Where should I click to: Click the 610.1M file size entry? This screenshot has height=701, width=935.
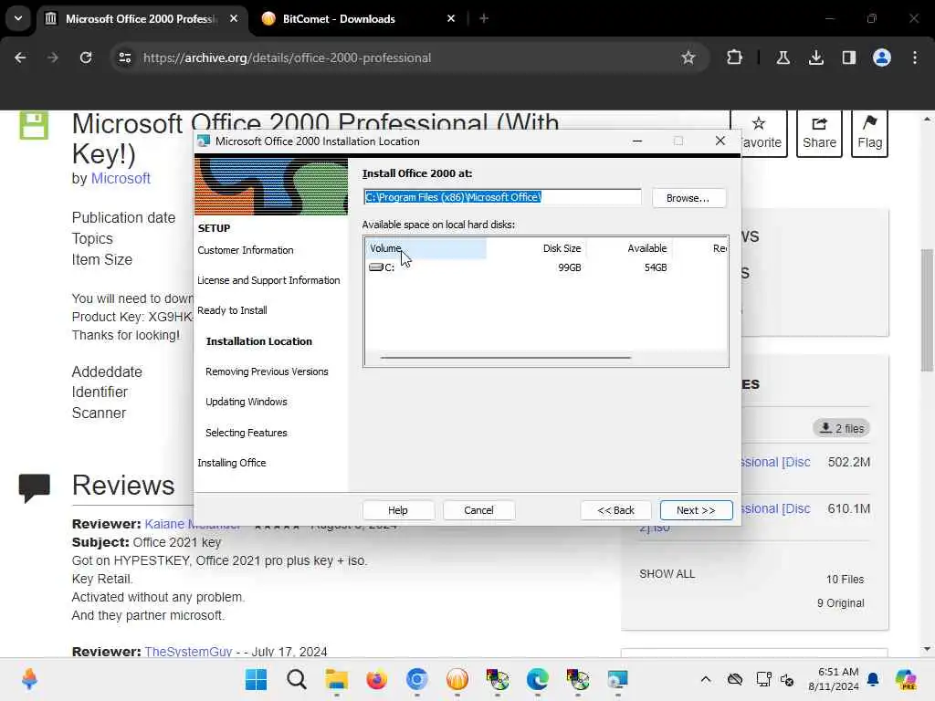pyautogui.click(x=848, y=508)
